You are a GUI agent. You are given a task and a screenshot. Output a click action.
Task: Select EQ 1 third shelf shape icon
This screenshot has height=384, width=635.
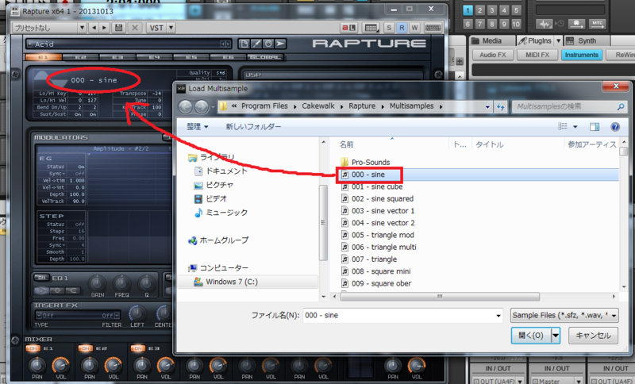(x=73, y=290)
